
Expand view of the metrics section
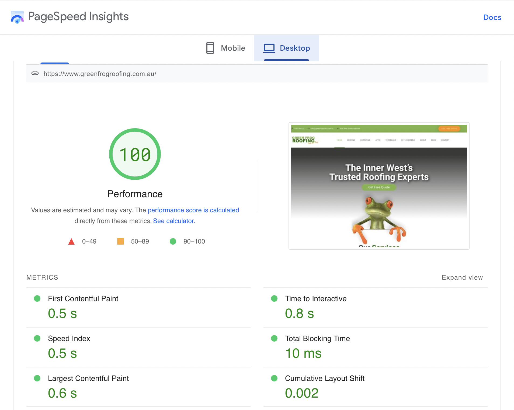(x=462, y=277)
